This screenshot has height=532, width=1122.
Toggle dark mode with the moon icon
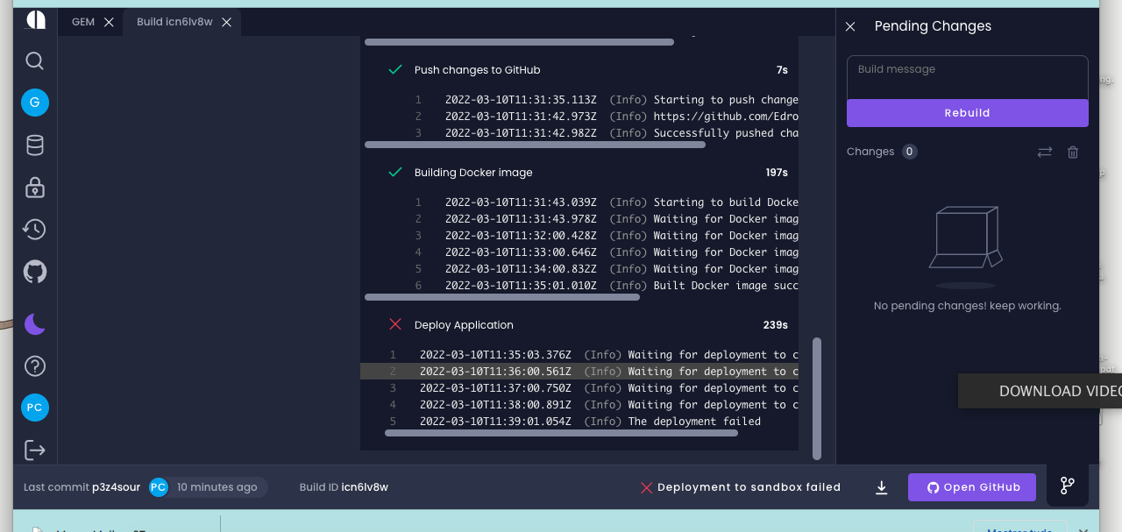tap(34, 324)
